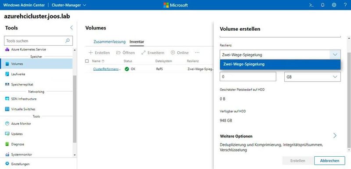This screenshot has width=351, height=169.
Task: Tick the select-all checkbox in header
Action: [87, 61]
